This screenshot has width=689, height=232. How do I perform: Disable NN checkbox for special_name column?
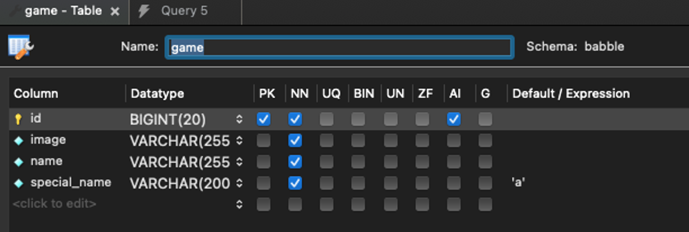click(x=295, y=183)
